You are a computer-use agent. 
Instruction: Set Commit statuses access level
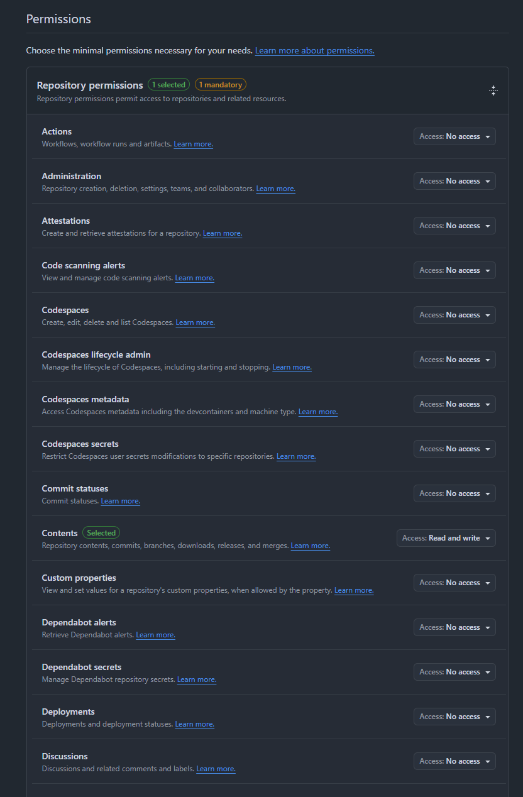[x=454, y=493]
